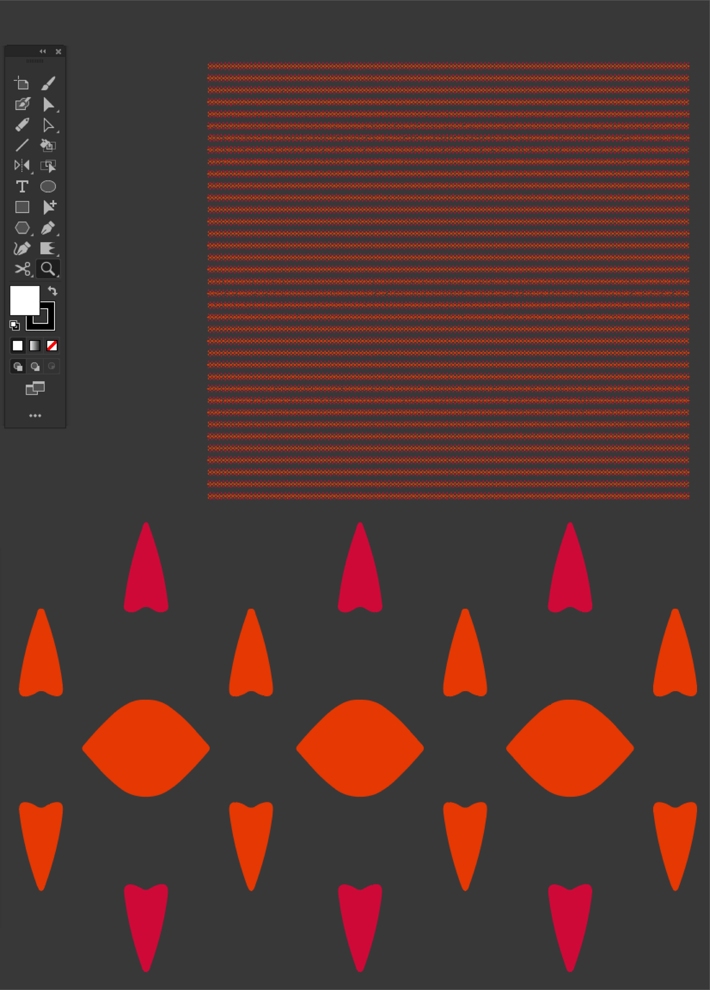
Task: Collapse the toolbar with double arrows
Action: tap(43, 52)
